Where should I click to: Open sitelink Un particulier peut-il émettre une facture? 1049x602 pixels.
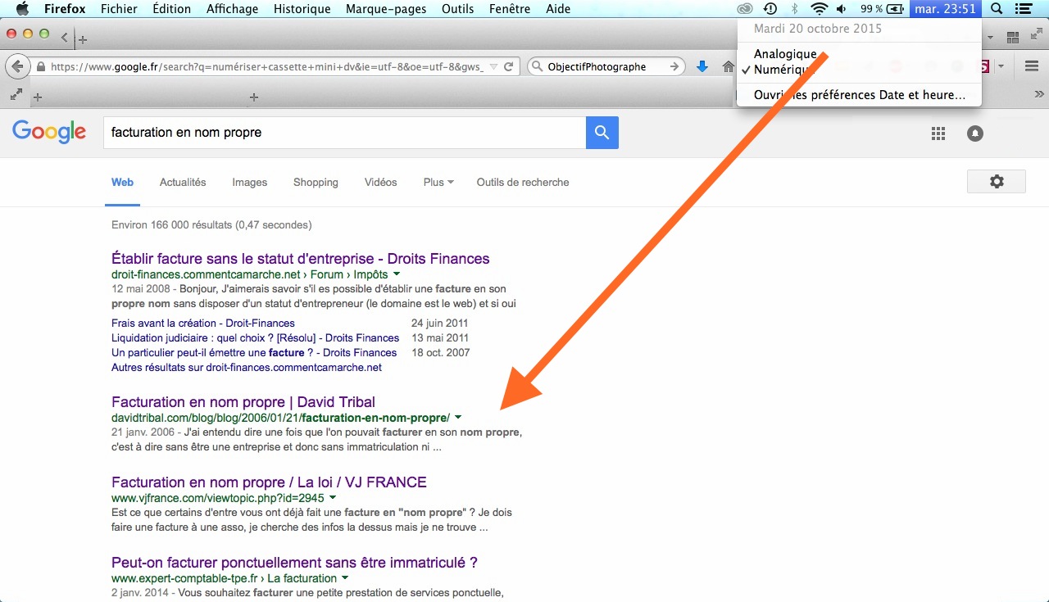[x=254, y=353]
